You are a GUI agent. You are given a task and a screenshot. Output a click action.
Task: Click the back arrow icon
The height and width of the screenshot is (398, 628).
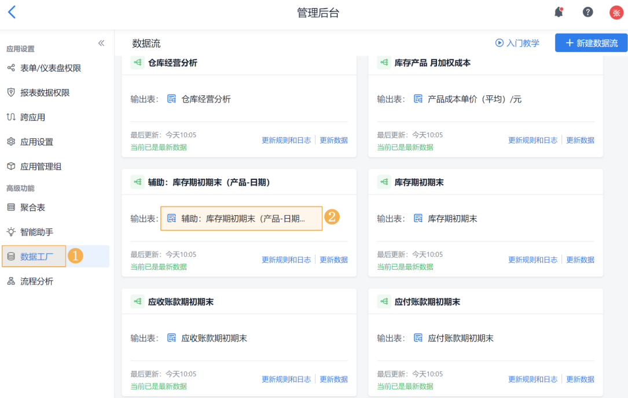pos(12,12)
